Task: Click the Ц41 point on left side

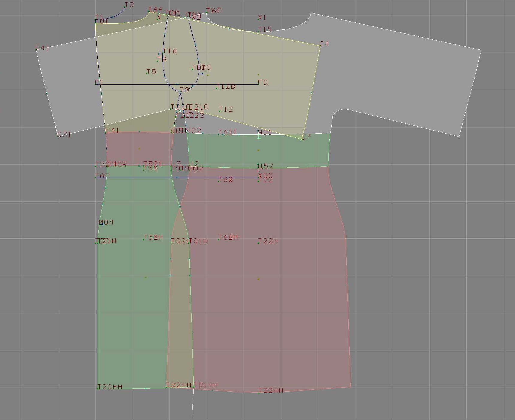Action: (x=106, y=132)
